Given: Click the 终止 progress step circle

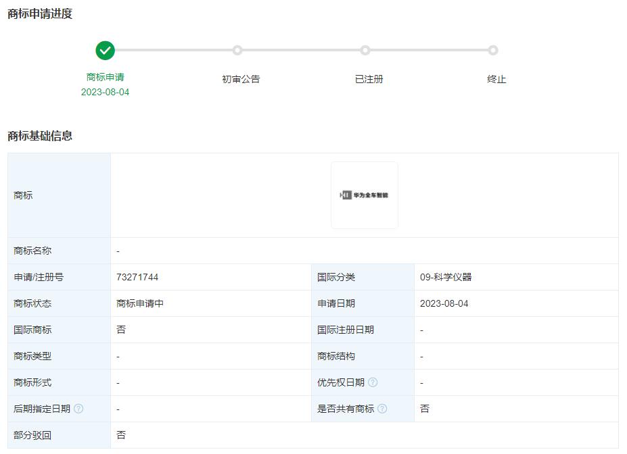Looking at the screenshot, I should (x=493, y=50).
